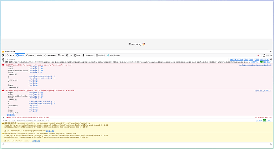Toggle the 警告 warnings filter
Screen dimensions: 274x149
point(236,59)
